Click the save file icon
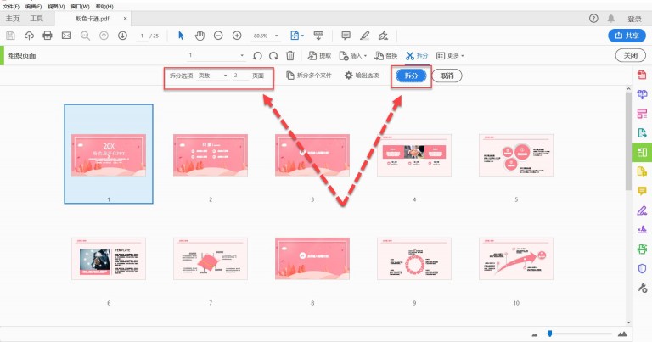Viewport: 652px width, 342px height. point(10,36)
